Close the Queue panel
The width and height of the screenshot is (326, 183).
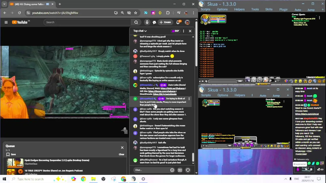point(122,148)
